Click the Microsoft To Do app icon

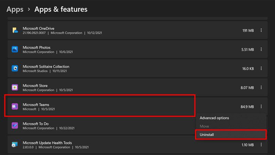(15, 125)
